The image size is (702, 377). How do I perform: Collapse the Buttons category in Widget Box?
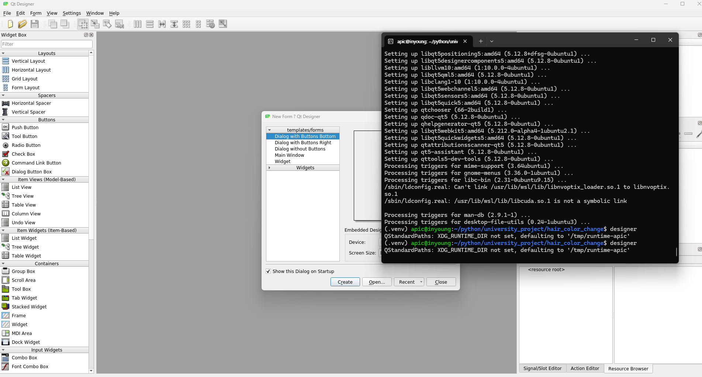pyautogui.click(x=3, y=120)
